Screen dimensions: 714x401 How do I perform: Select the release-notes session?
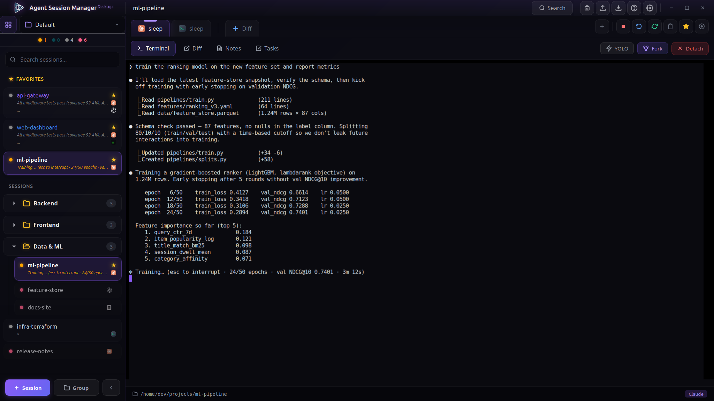tap(62, 351)
